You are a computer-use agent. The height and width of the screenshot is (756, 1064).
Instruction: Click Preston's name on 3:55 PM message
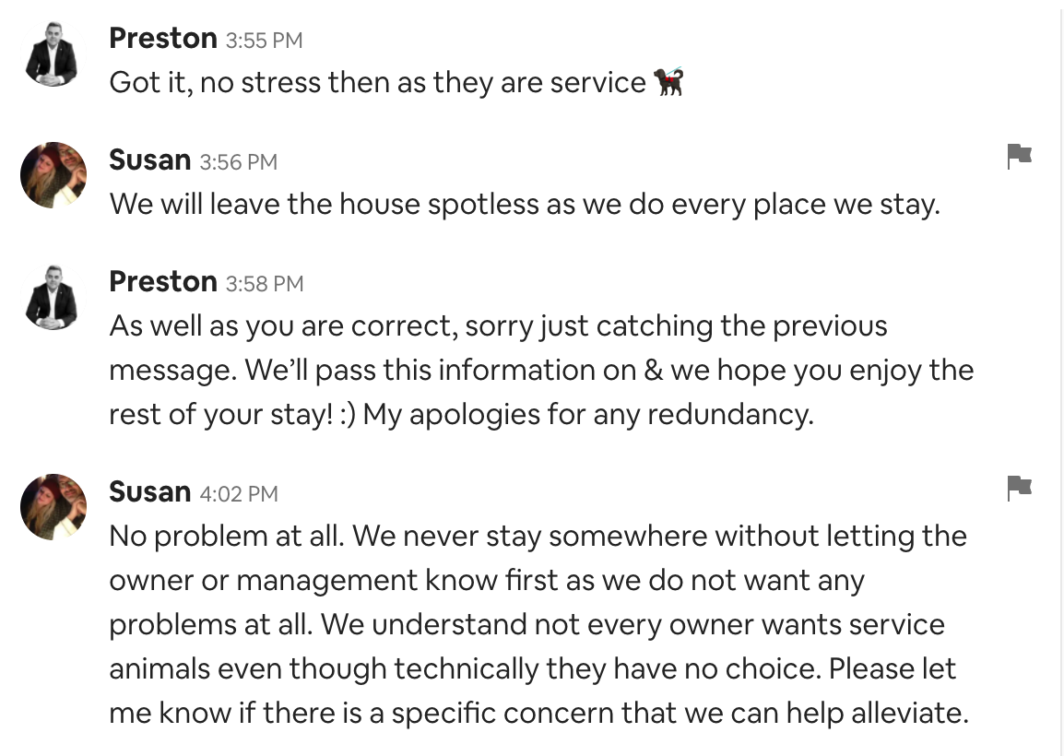click(x=163, y=39)
